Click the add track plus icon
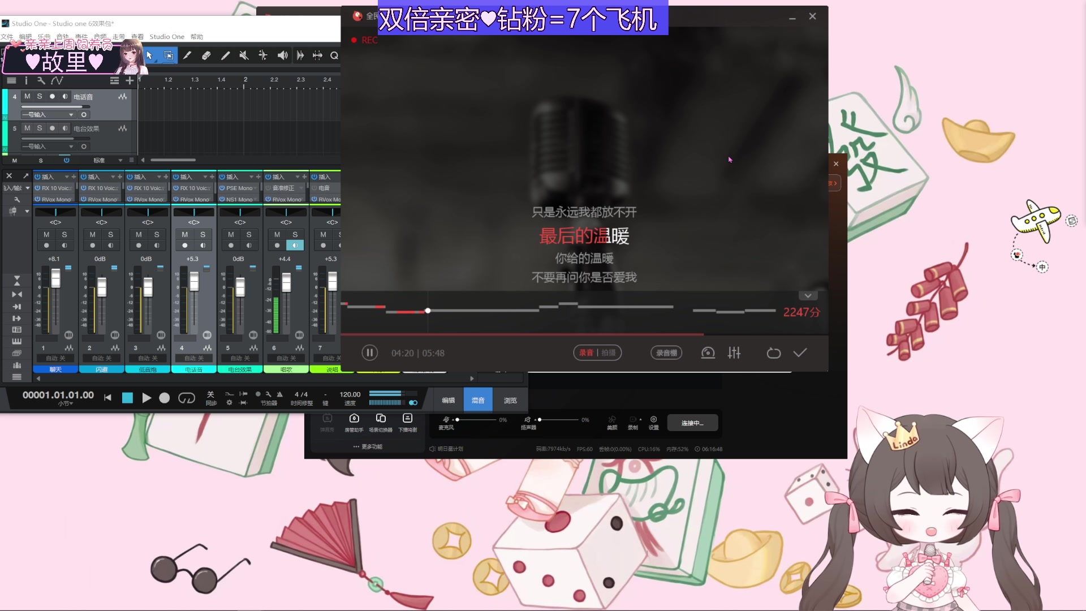Image resolution: width=1086 pixels, height=611 pixels. [x=130, y=81]
